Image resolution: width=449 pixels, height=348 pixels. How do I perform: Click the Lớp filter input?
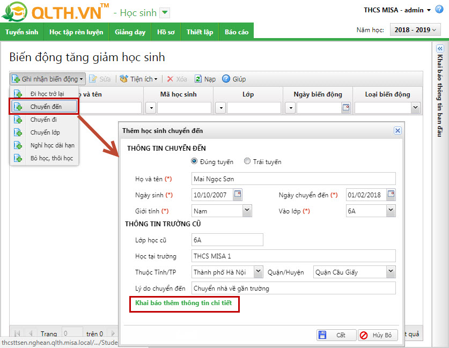click(254, 108)
